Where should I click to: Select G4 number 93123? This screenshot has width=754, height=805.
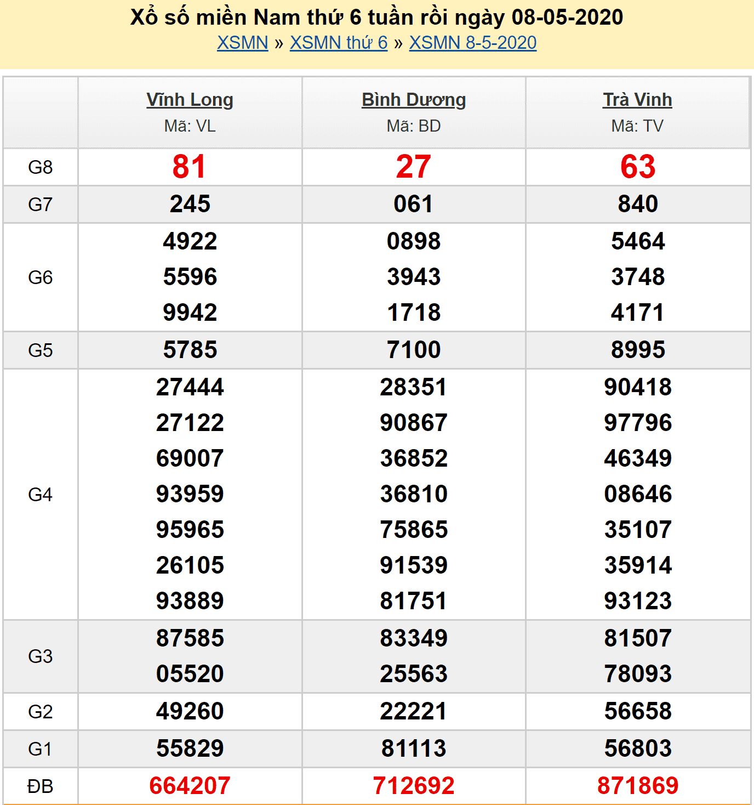coord(638,601)
